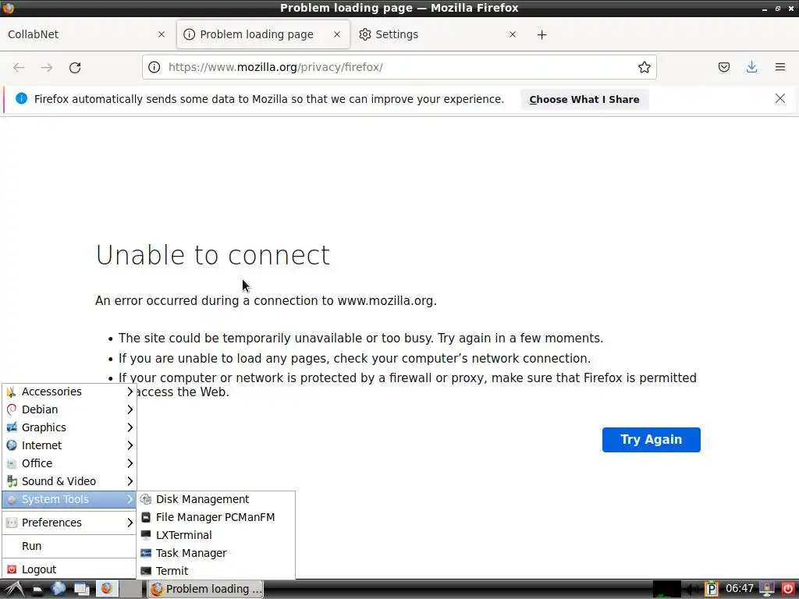Save page to Pocket

click(723, 67)
